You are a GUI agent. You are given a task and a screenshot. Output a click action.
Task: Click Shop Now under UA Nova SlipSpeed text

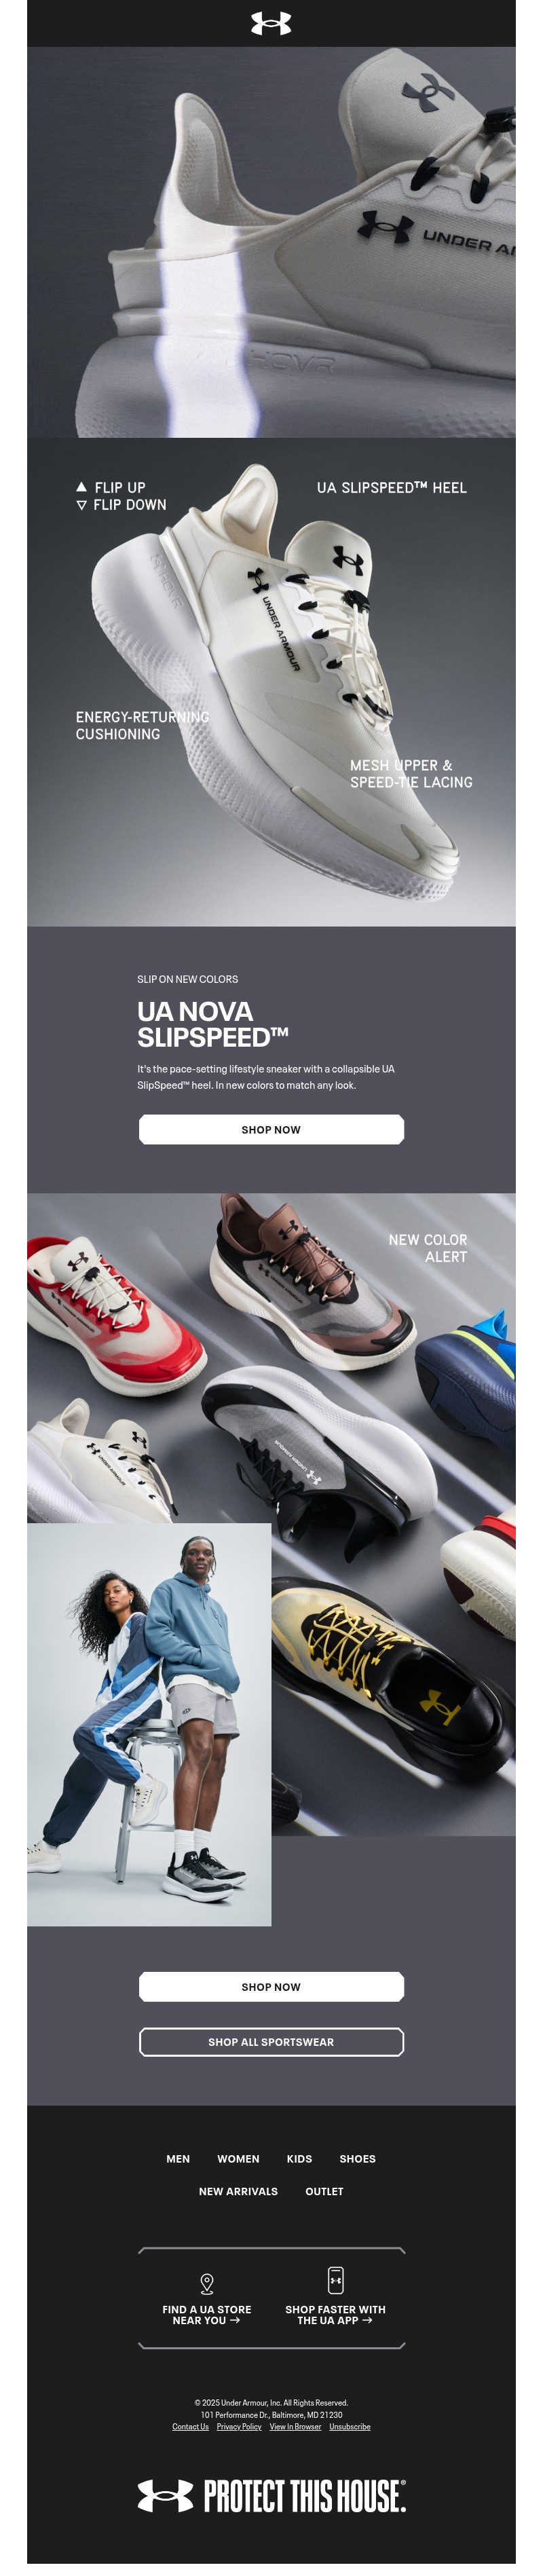pyautogui.click(x=271, y=1129)
